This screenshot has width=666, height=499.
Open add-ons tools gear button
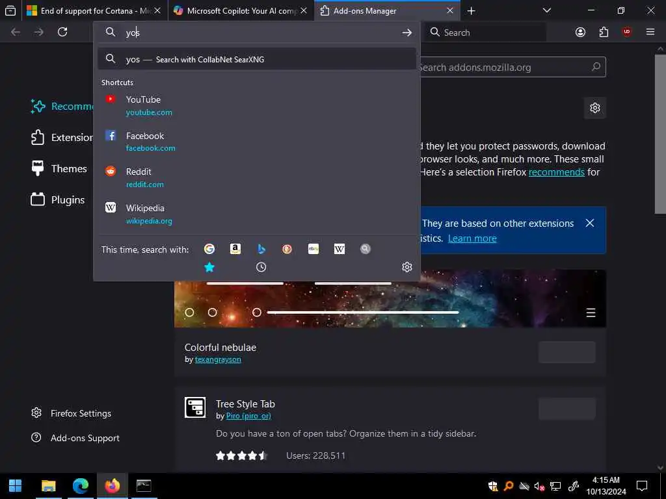594,108
